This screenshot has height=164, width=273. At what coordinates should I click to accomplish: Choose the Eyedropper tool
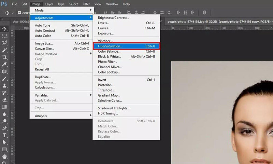pyautogui.click(x=5, y=64)
